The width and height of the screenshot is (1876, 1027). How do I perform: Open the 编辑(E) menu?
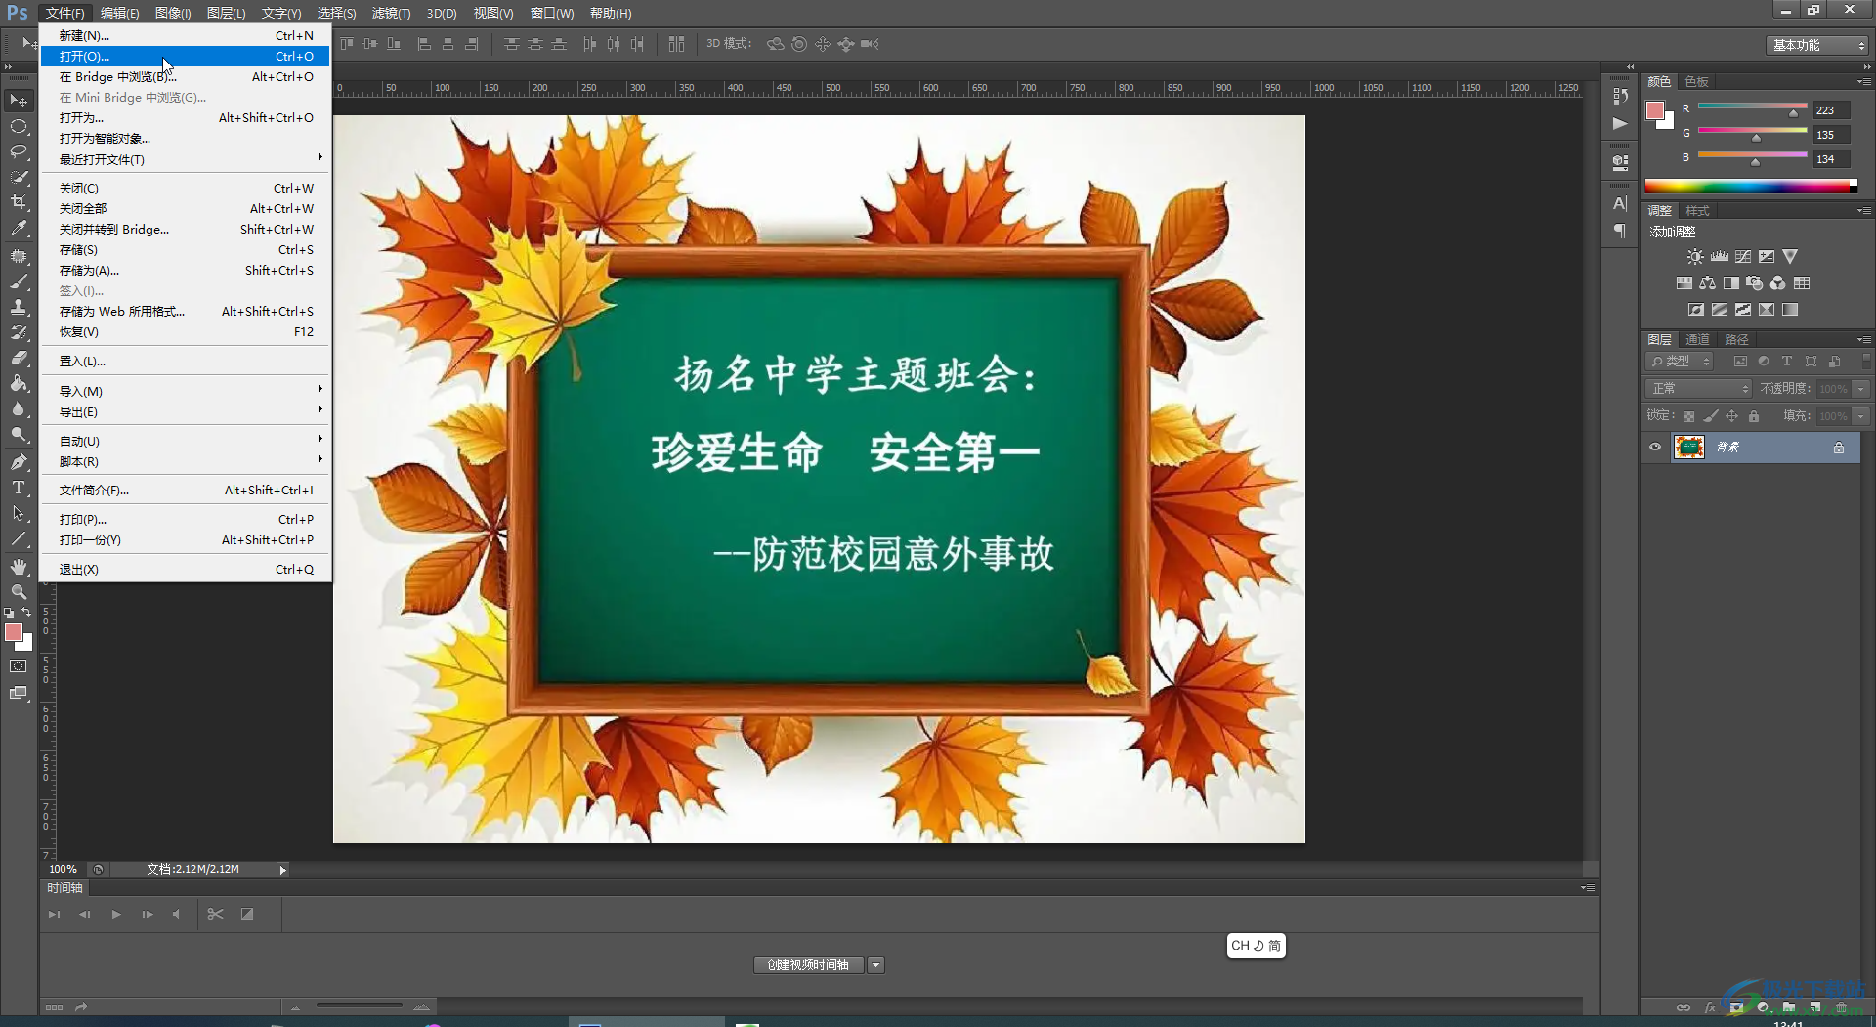[x=120, y=13]
